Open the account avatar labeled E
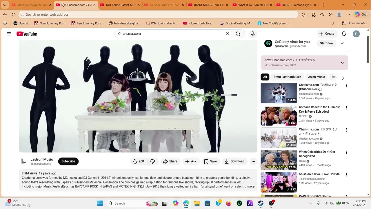The height and width of the screenshot is (209, 371). (356, 34)
